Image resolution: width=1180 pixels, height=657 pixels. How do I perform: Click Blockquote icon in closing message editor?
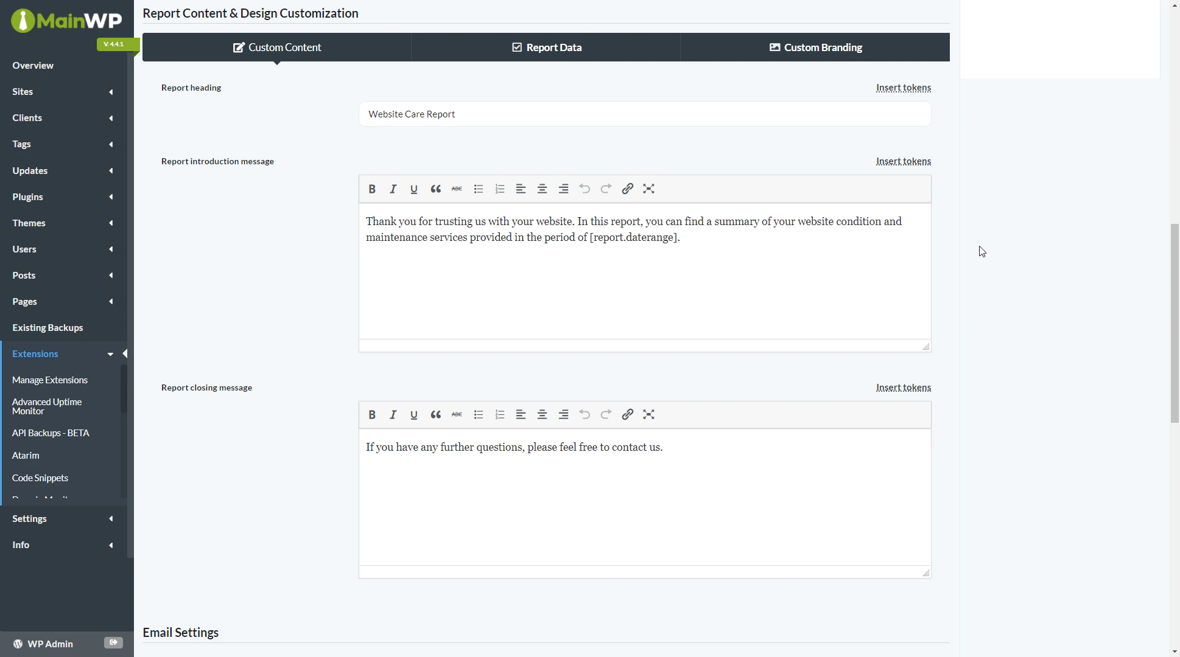435,414
